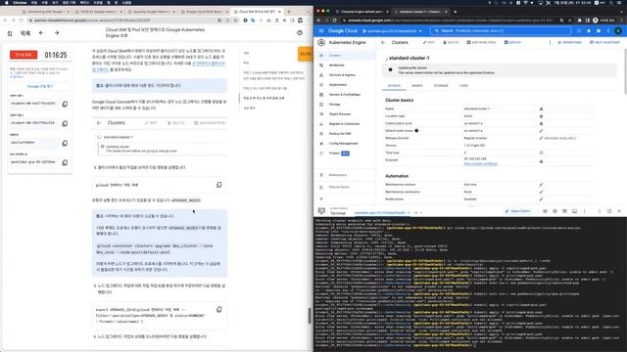Copy the second student username

pyautogui.click(x=65, y=123)
